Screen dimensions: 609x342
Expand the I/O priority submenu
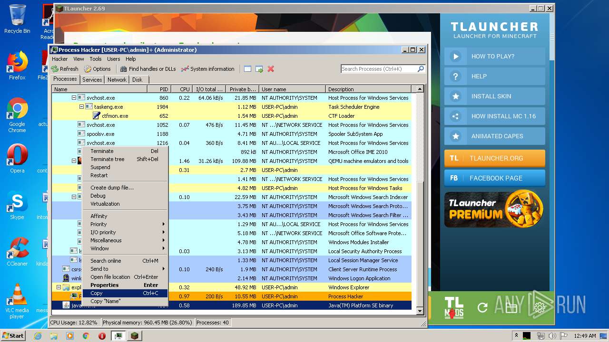pyautogui.click(x=125, y=232)
